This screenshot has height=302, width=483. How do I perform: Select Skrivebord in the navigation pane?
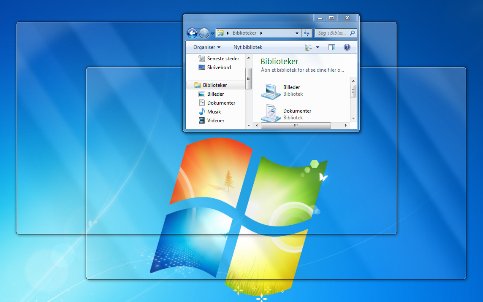[219, 67]
